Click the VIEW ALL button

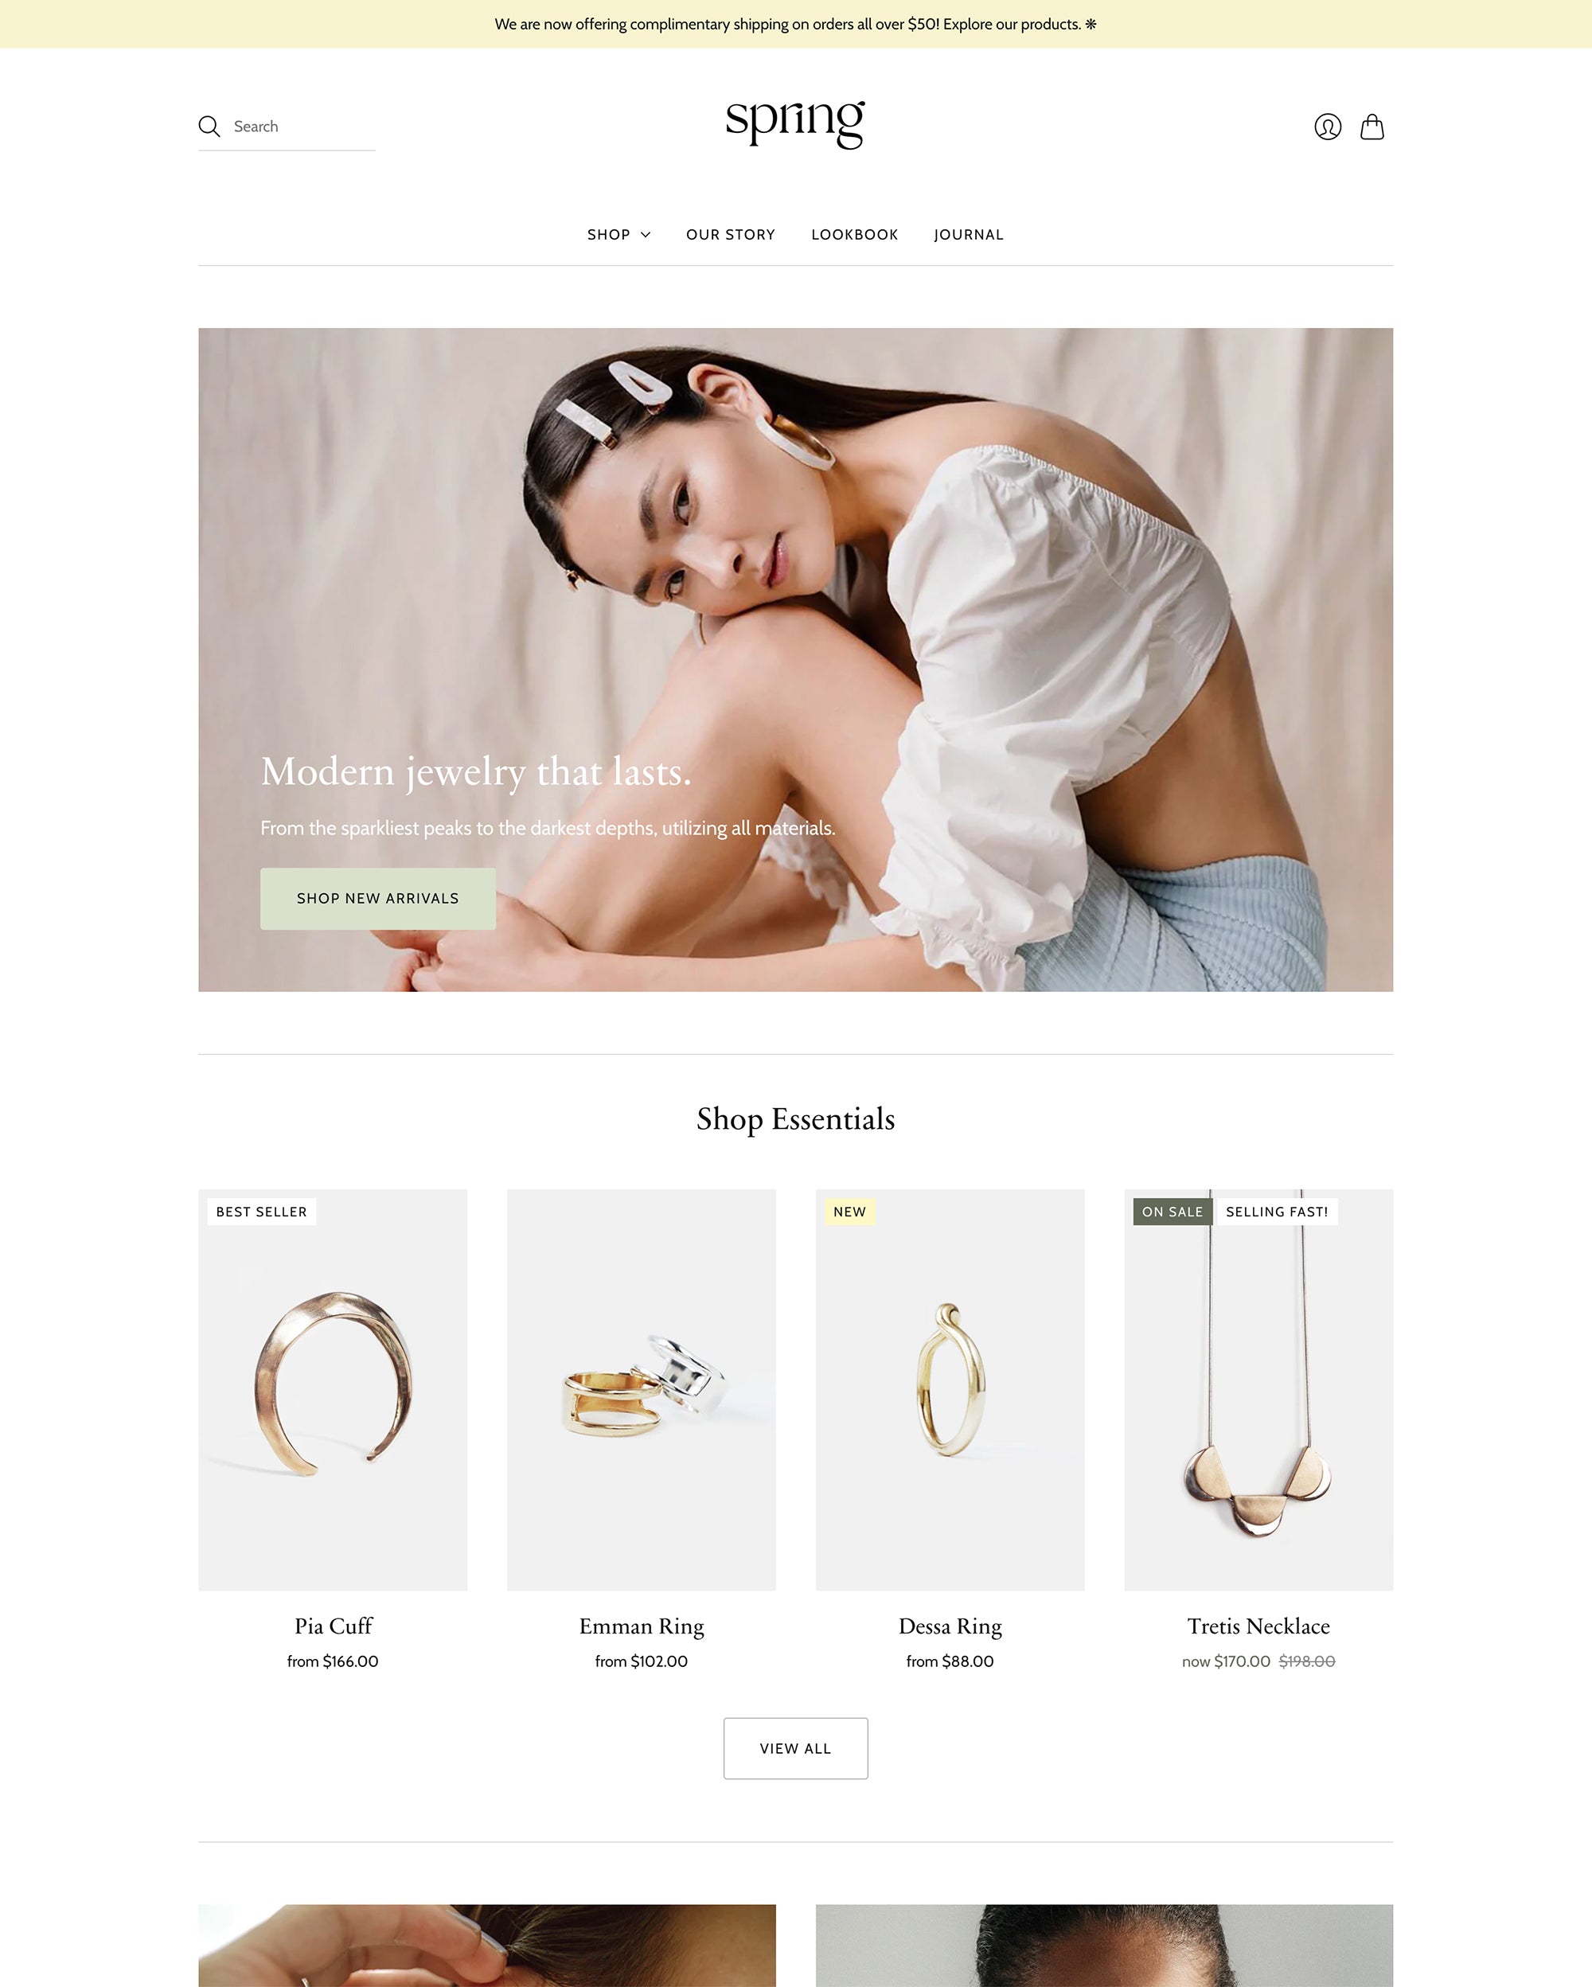coord(794,1748)
